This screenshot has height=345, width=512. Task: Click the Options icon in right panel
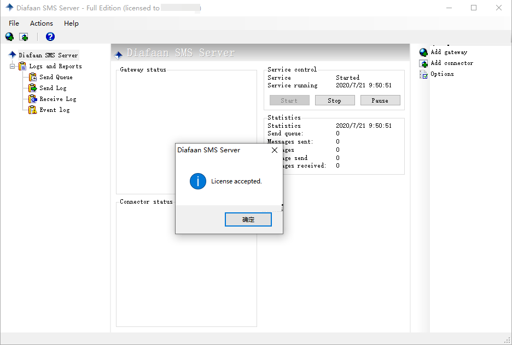(423, 74)
